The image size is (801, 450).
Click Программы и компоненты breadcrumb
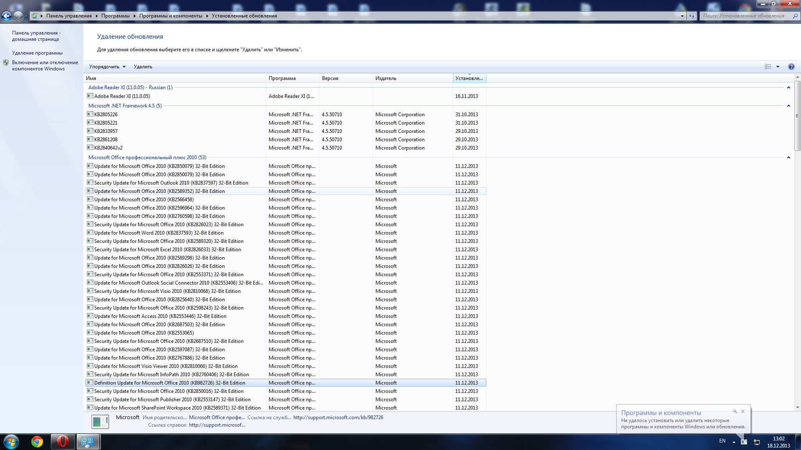coord(171,16)
